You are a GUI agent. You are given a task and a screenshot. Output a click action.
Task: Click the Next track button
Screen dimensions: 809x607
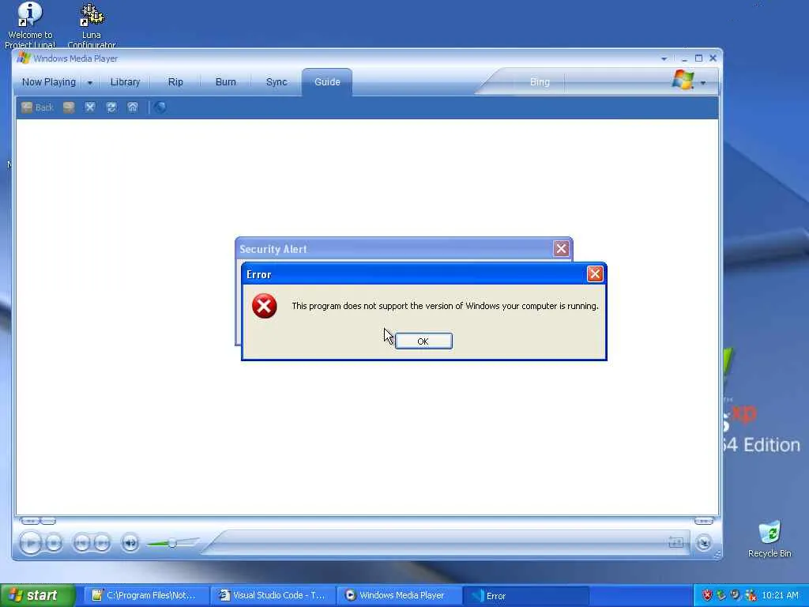(x=102, y=543)
